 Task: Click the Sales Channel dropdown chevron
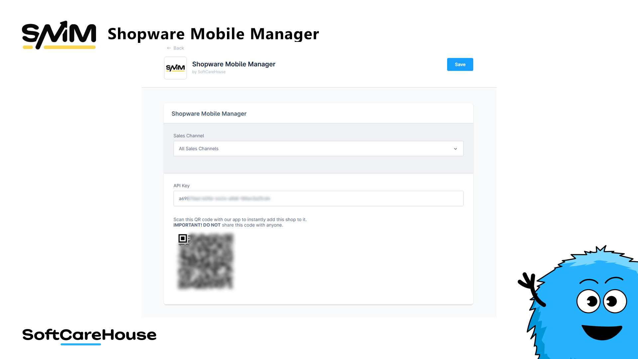pos(456,149)
